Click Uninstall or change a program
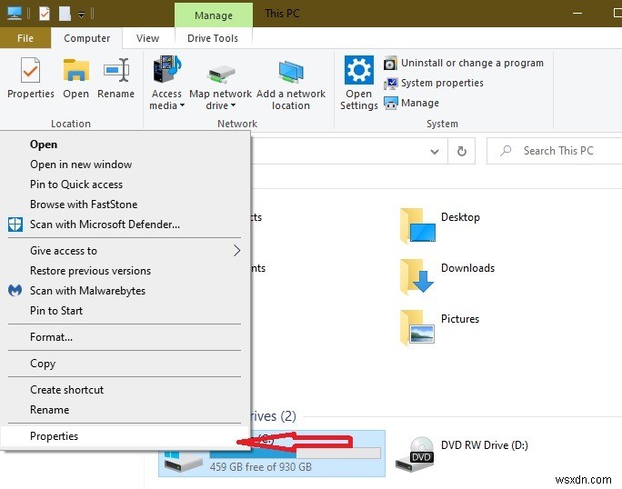Viewport: 622px width, 489px height. [x=464, y=63]
